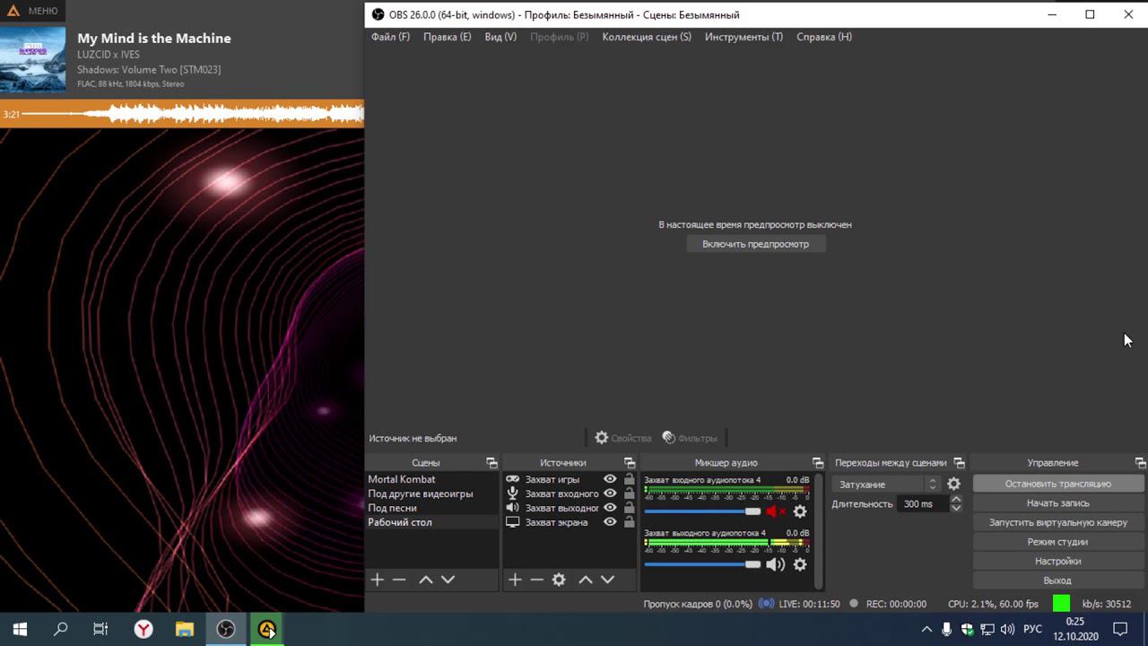Image resolution: width=1148 pixels, height=646 pixels.
Task: Move source up in Источники panel
Action: (586, 580)
